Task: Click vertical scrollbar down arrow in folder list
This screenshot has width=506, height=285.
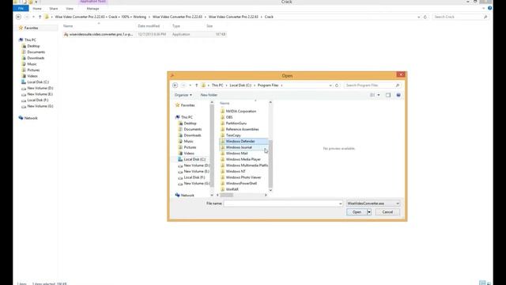Action: [270, 190]
